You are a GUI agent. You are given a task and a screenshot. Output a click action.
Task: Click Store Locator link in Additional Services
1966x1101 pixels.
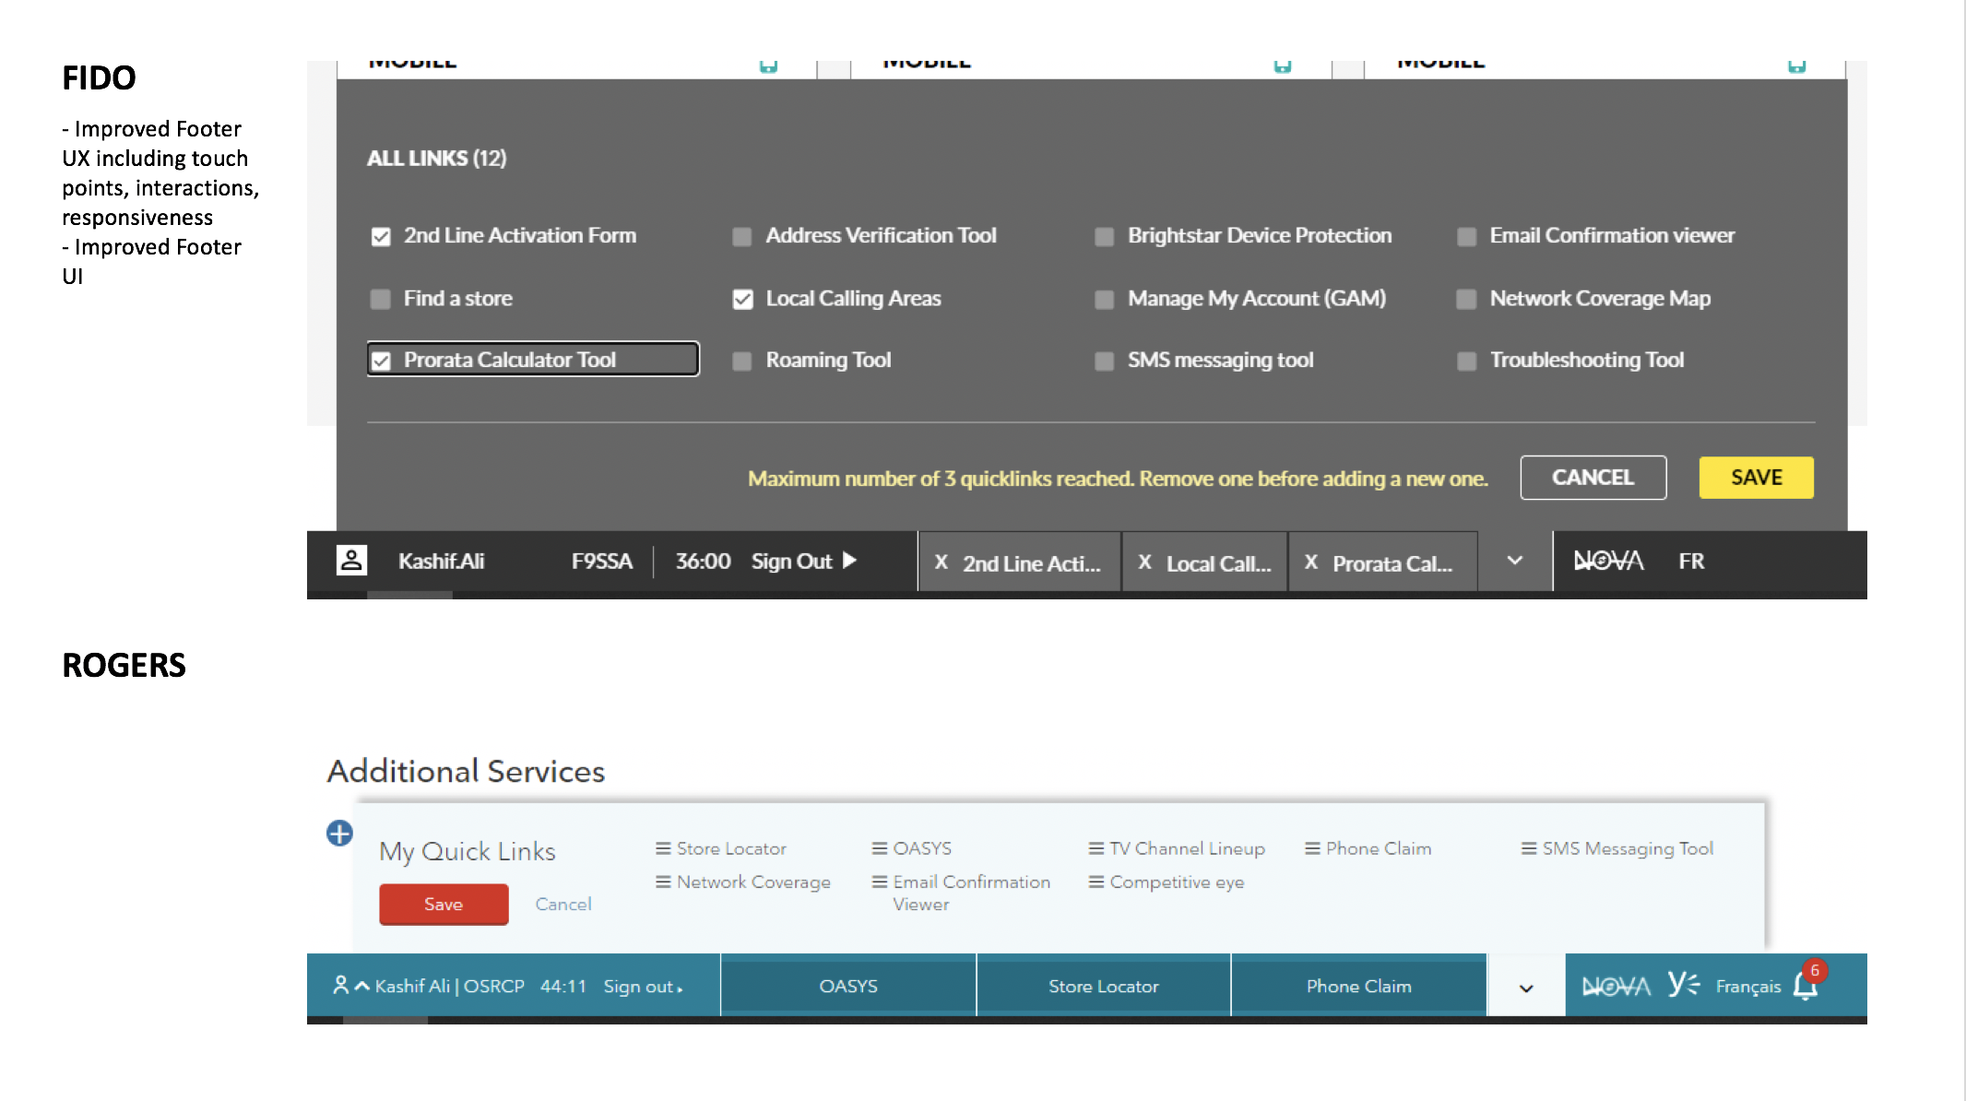pyautogui.click(x=731, y=848)
